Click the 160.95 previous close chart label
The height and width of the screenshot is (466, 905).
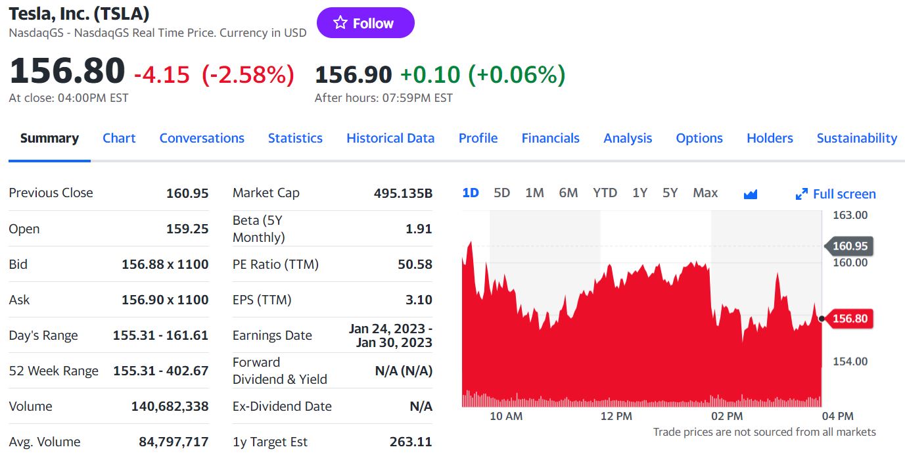pyautogui.click(x=850, y=246)
